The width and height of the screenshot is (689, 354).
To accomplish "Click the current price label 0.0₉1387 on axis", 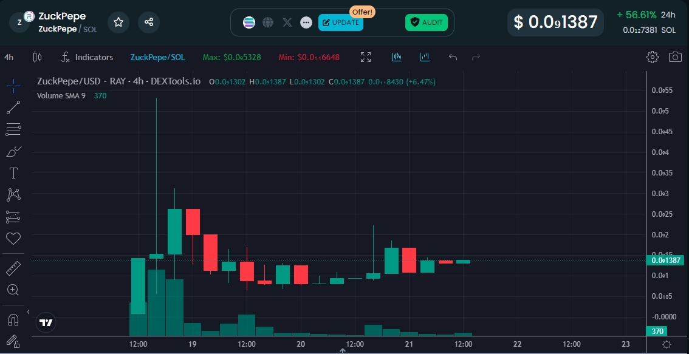I will click(x=665, y=260).
